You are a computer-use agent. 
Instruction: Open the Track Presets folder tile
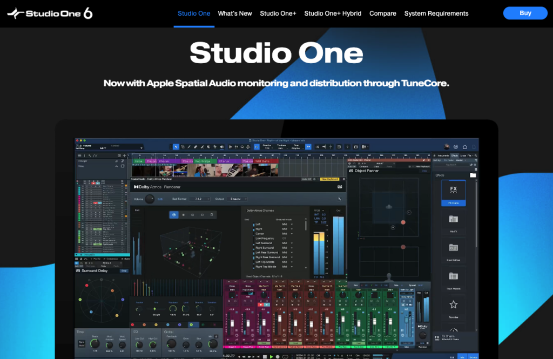(x=453, y=279)
